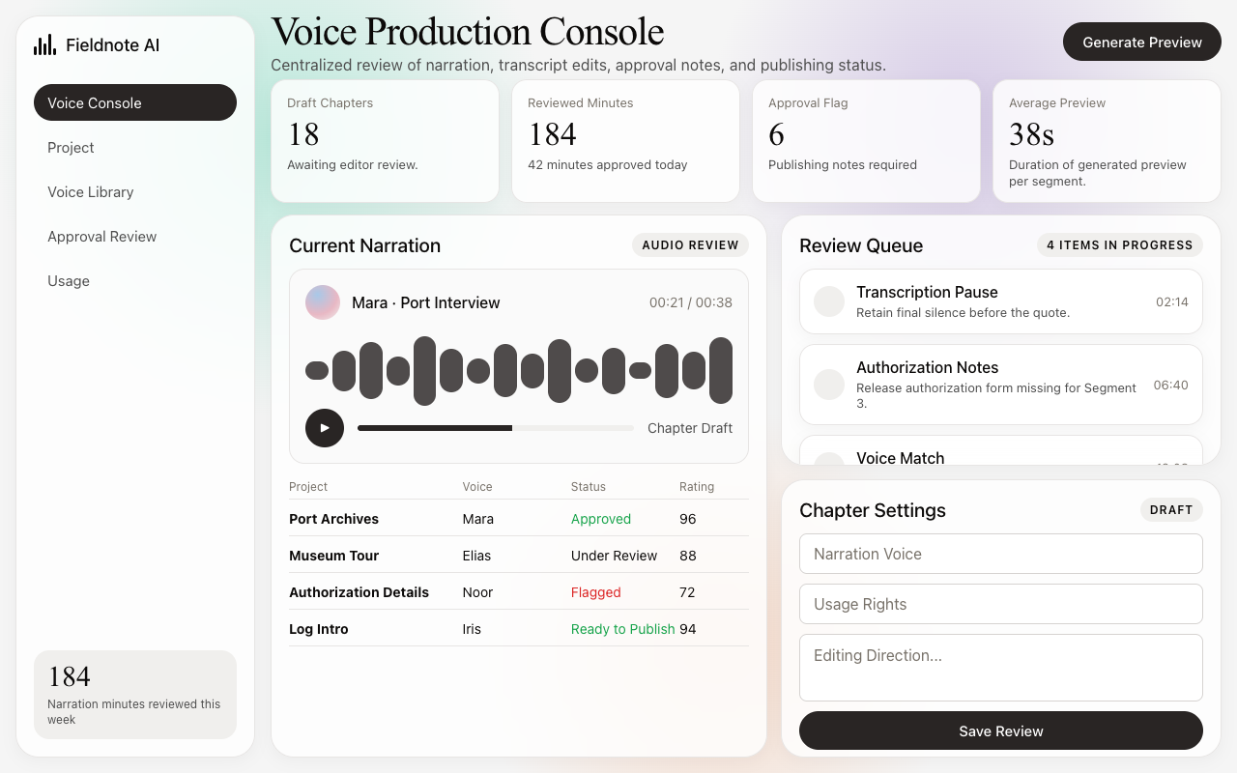Open Approval Review in the sidebar
The image size is (1237, 773).
[135, 236]
